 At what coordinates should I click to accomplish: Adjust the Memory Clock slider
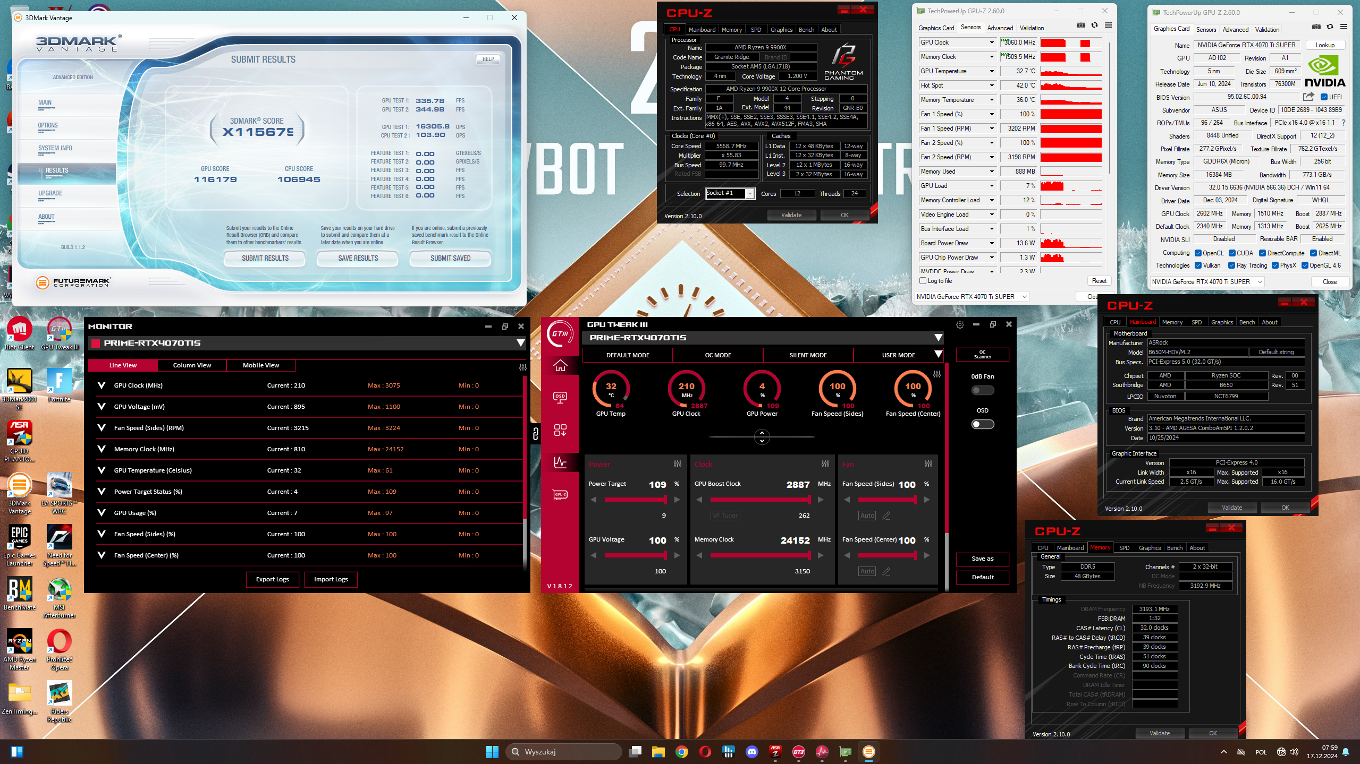760,555
